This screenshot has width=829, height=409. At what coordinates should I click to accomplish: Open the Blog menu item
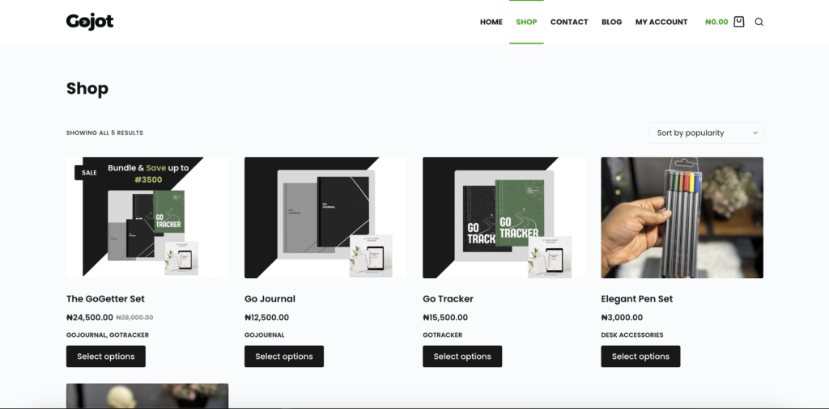point(612,22)
